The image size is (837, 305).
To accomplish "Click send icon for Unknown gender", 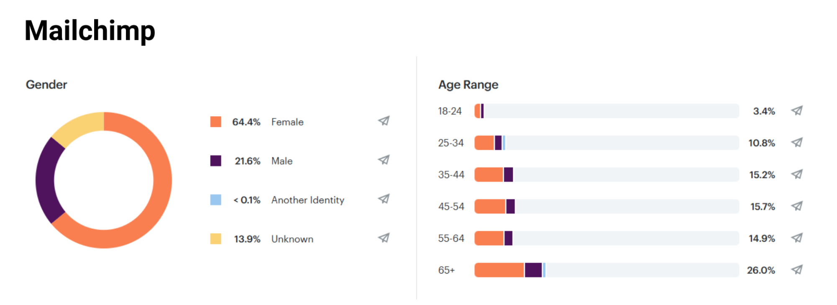I will 384,238.
